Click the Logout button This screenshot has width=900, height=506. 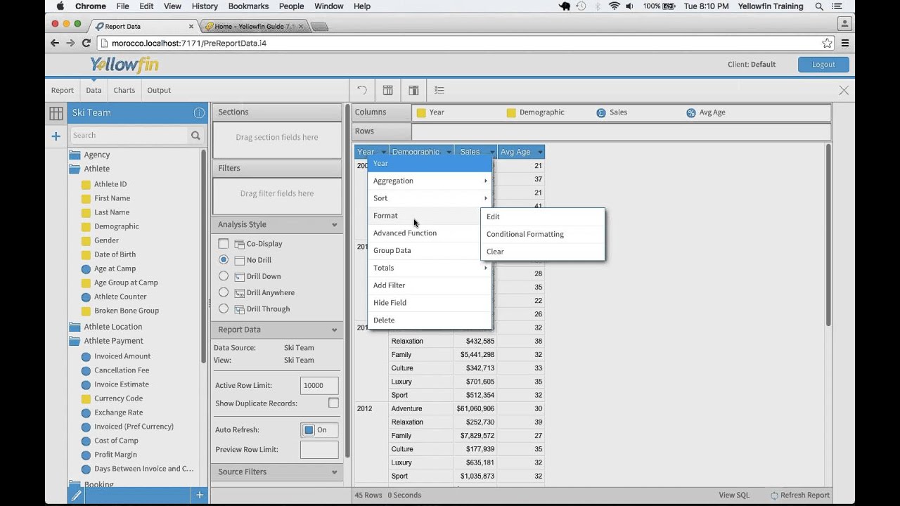click(x=823, y=64)
